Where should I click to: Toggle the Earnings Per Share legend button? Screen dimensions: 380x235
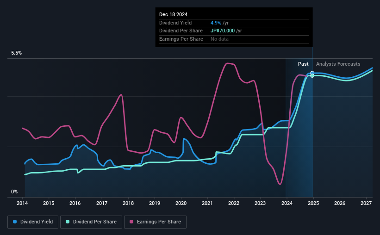click(x=155, y=222)
